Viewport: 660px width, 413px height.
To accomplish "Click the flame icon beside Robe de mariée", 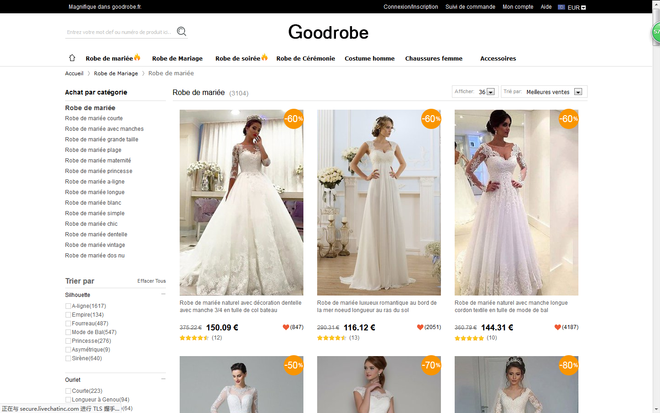I will click(137, 57).
